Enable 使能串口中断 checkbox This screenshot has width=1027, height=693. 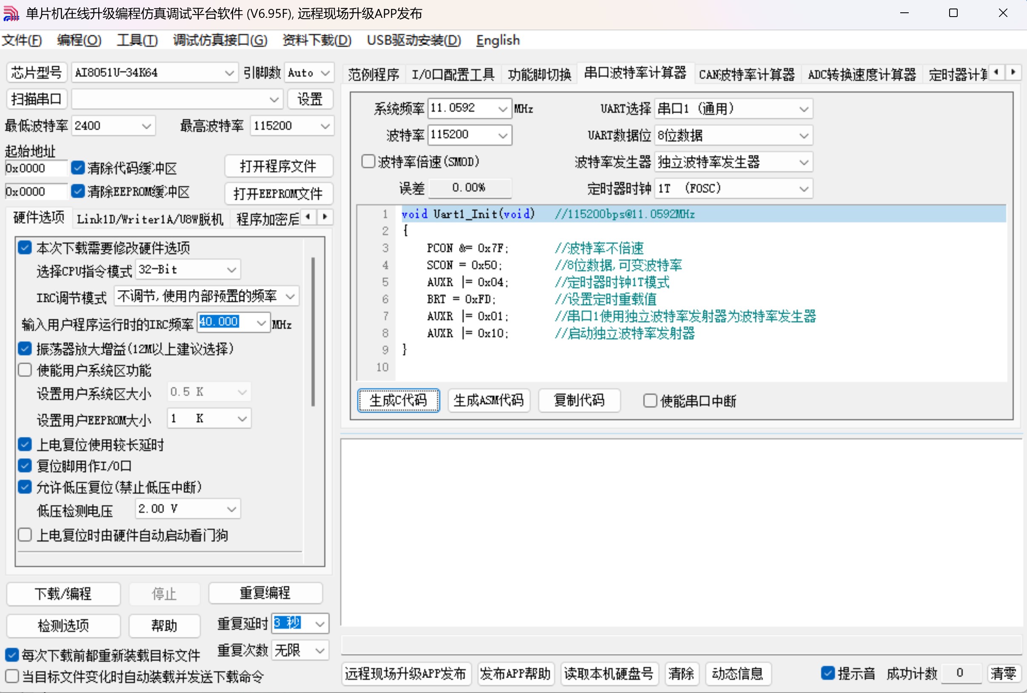(x=650, y=401)
